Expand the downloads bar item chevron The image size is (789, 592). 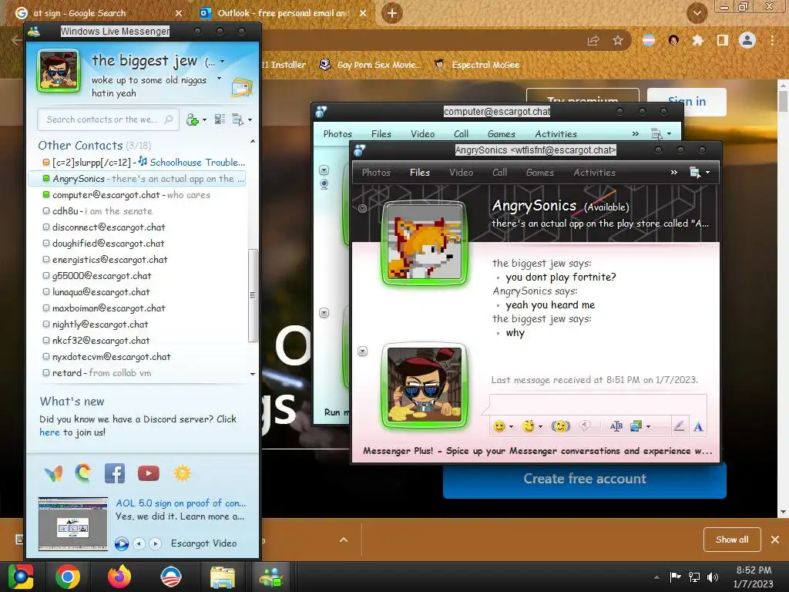point(344,540)
